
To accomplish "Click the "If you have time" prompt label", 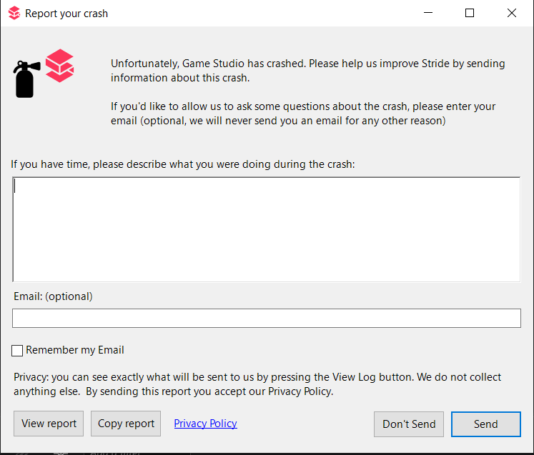I will (182, 164).
